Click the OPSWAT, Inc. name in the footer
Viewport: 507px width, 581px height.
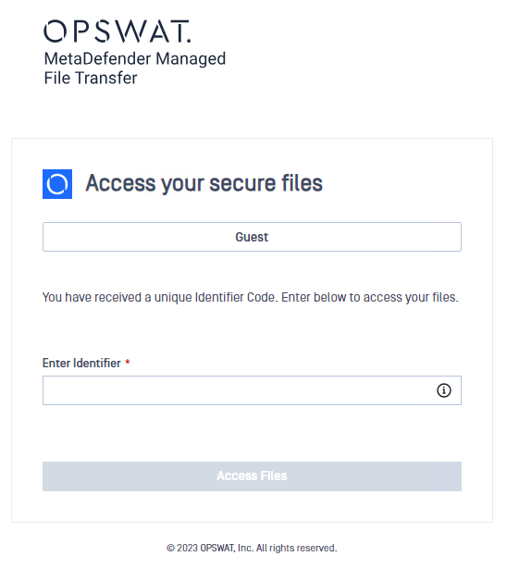[227, 548]
